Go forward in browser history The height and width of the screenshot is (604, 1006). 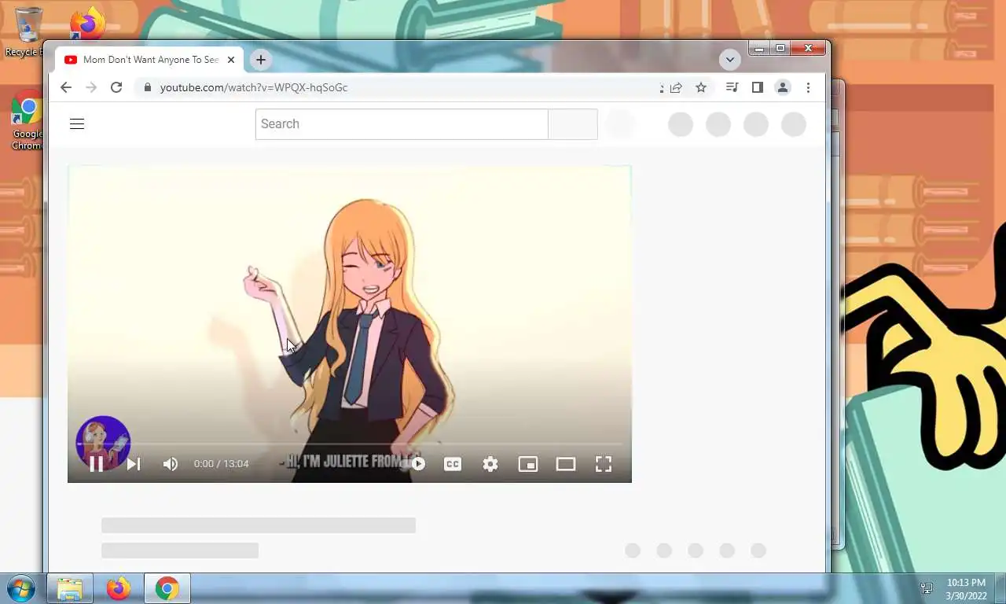pos(91,87)
